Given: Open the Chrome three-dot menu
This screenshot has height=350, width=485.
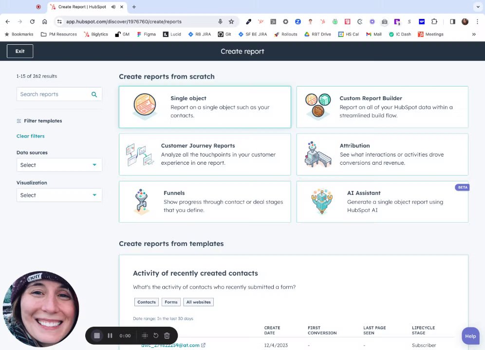Looking at the screenshot, I should (x=477, y=21).
